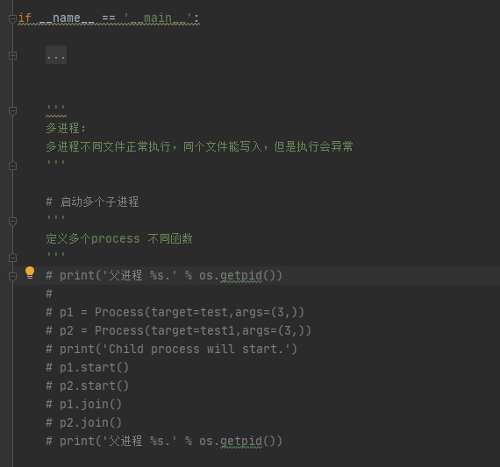Click the # p2.join() comment line
Screen dimensions: 500x467
pos(83,422)
